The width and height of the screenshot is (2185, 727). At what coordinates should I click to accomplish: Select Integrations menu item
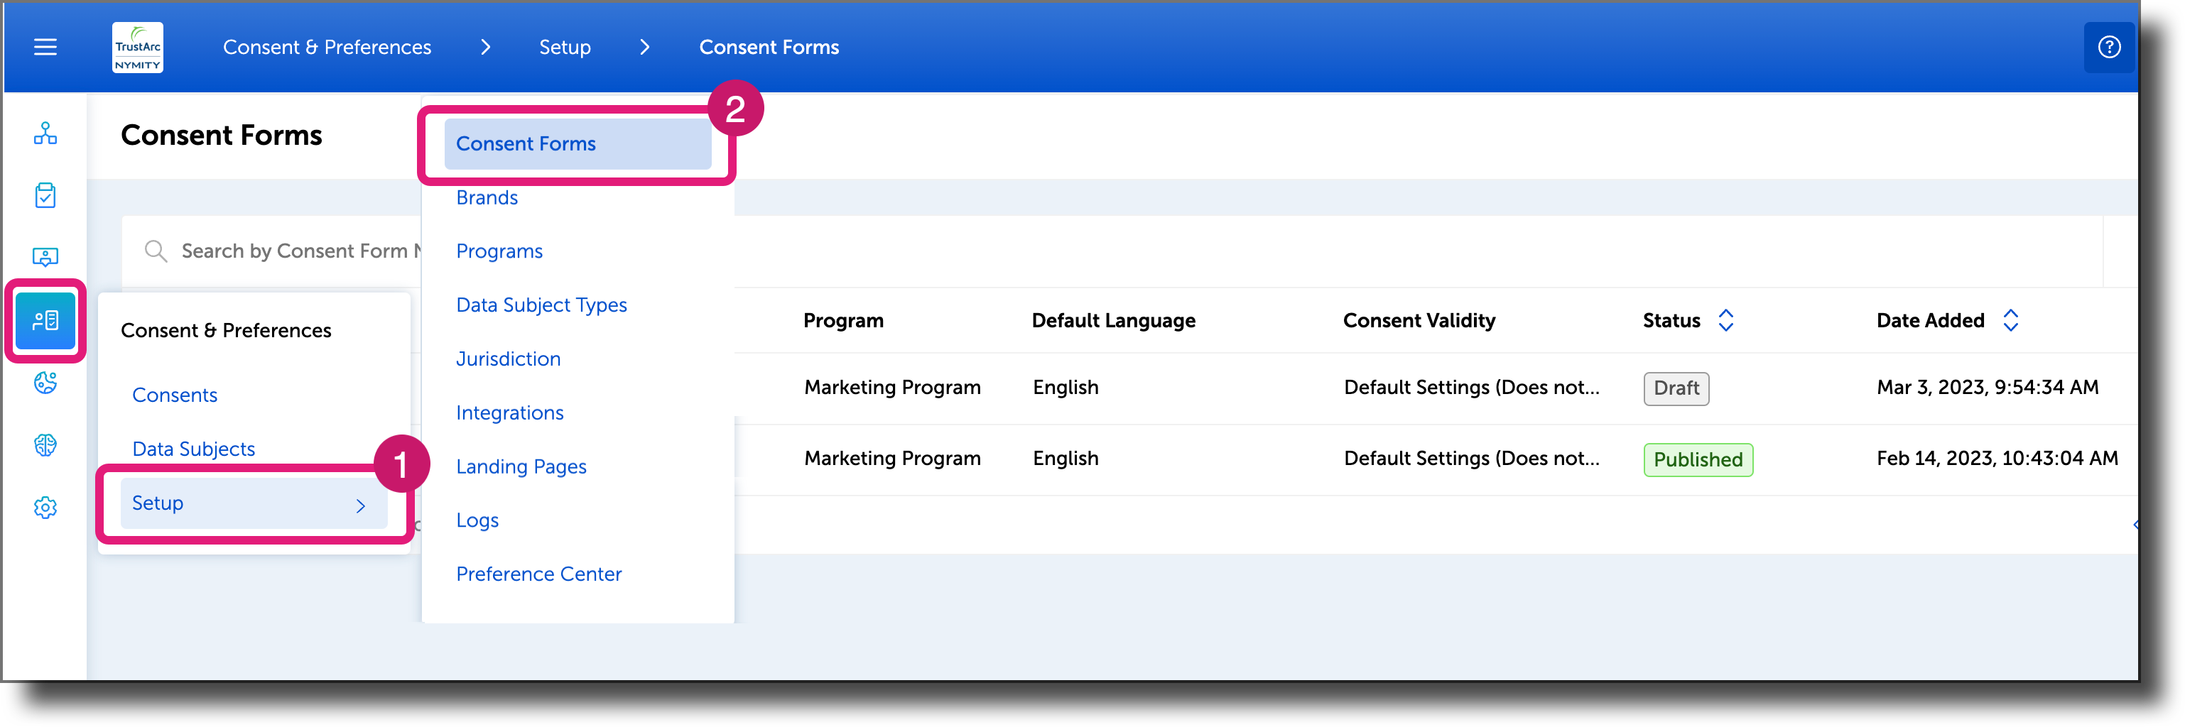[x=510, y=412]
